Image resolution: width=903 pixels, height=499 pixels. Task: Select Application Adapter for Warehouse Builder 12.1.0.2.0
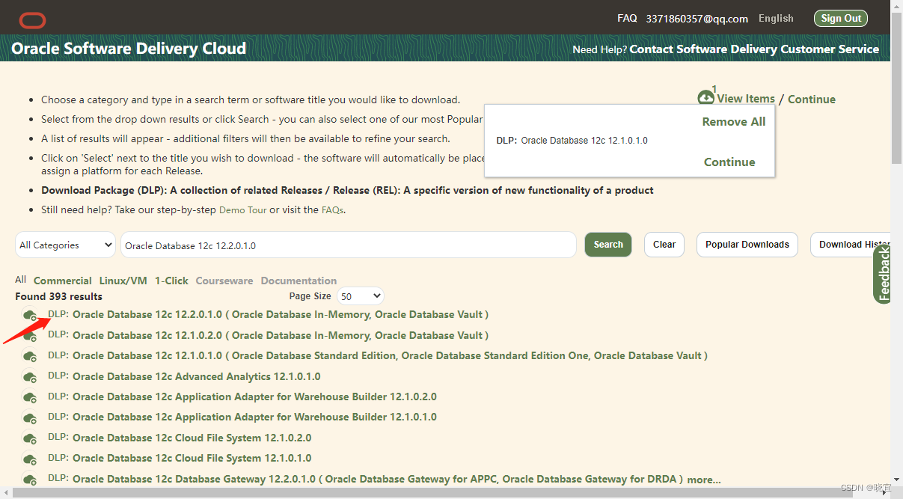click(x=254, y=397)
